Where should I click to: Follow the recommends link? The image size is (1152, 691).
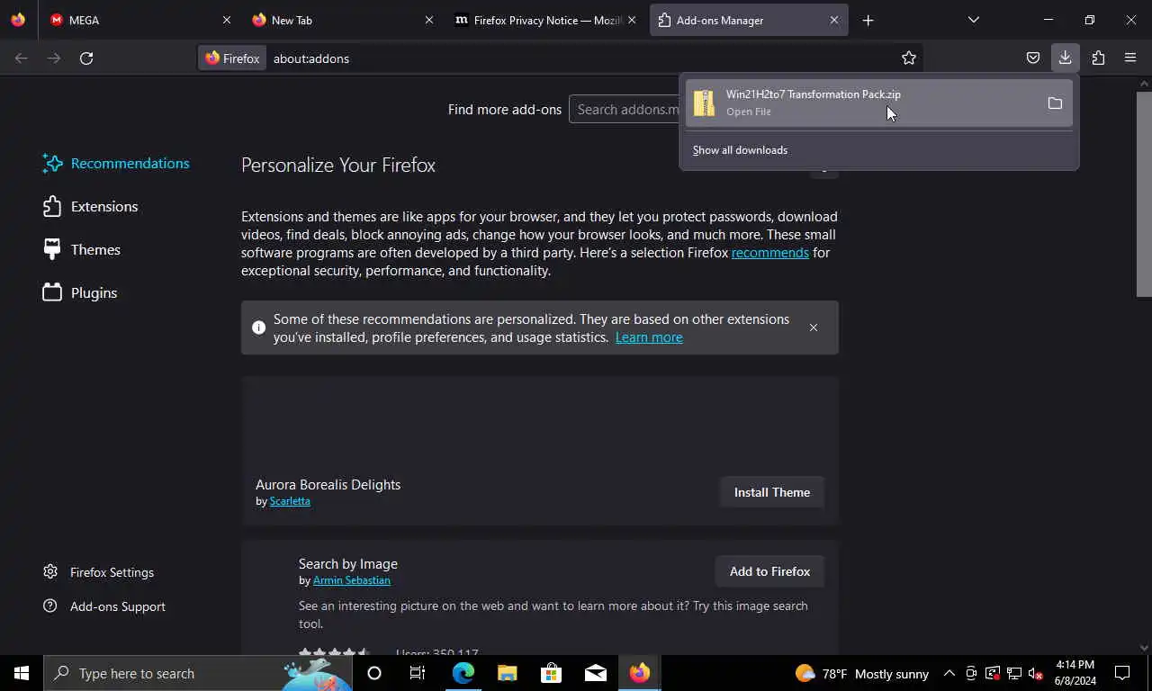pyautogui.click(x=769, y=253)
